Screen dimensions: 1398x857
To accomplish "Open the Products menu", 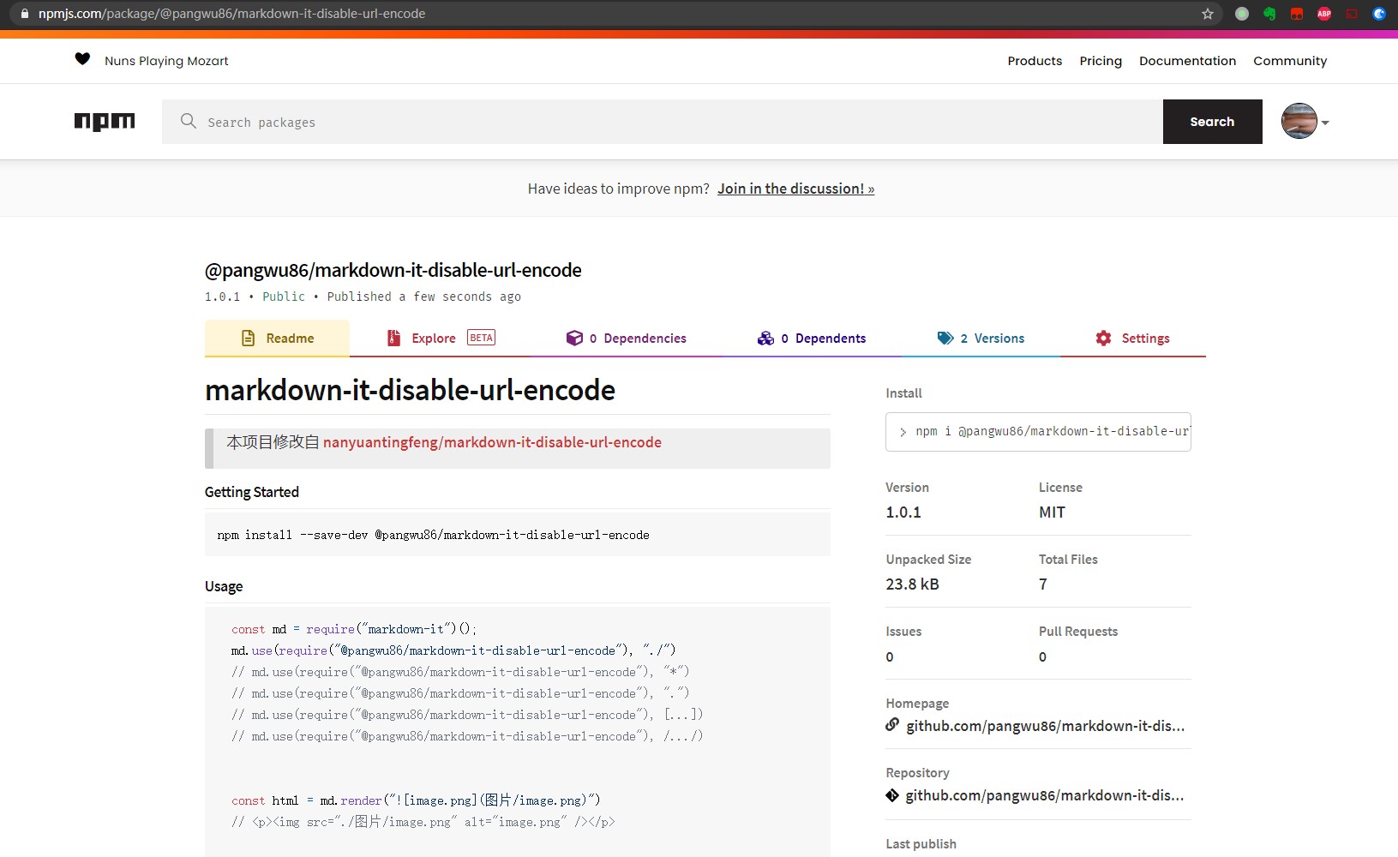I will coord(1035,61).
